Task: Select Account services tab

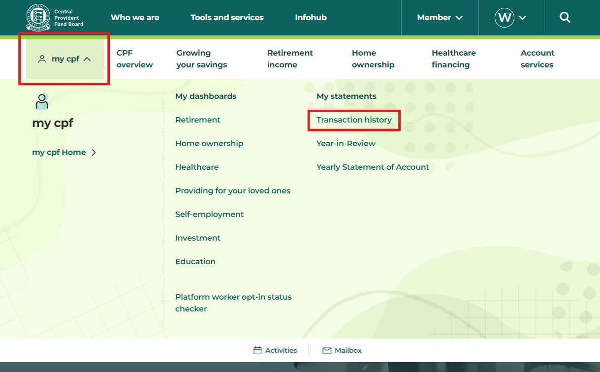Action: [537, 59]
